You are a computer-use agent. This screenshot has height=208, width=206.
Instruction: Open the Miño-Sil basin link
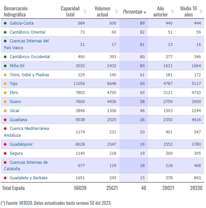[17, 66]
